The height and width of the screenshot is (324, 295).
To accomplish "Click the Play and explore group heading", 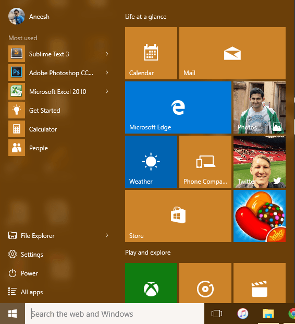I will click(148, 253).
